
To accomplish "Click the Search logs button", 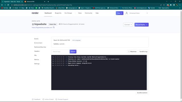I will pos(73,52).
